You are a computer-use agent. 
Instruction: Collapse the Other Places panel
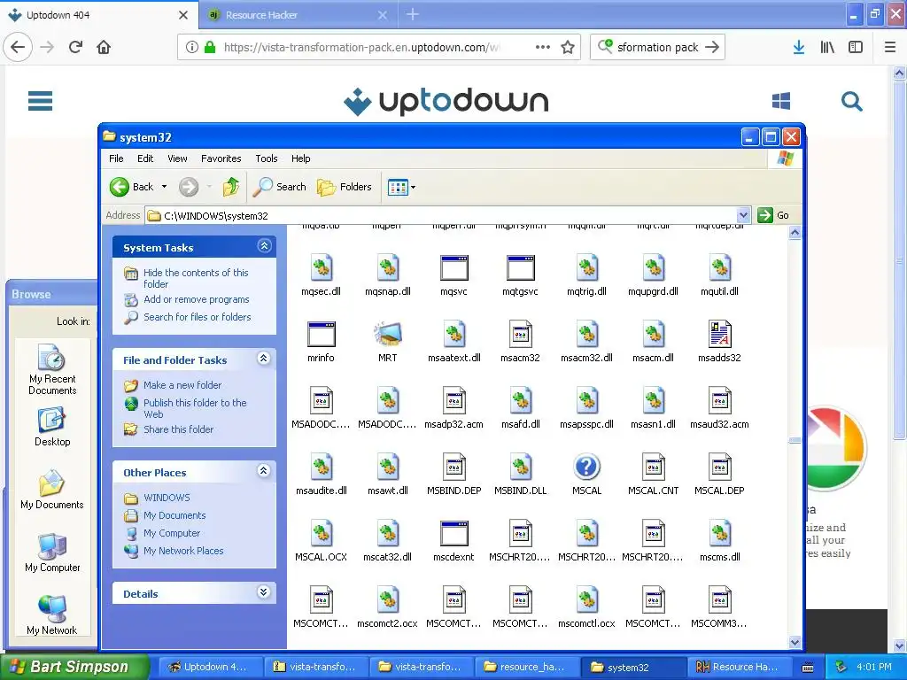[x=264, y=471]
